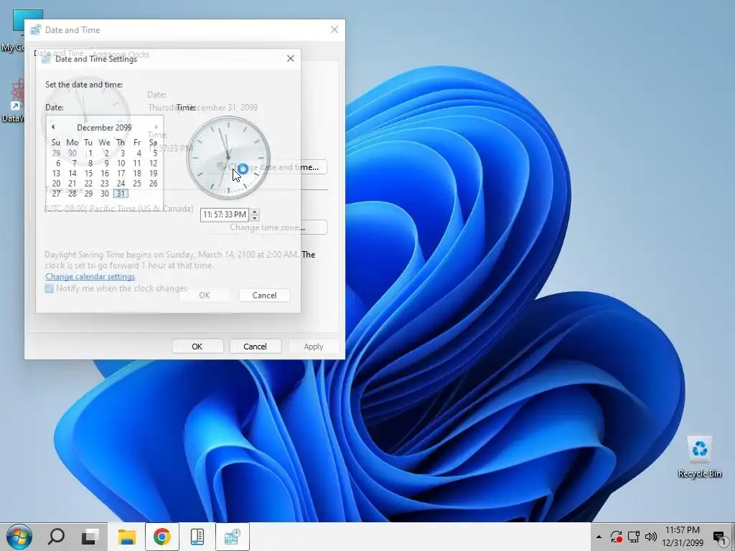Screen dimensions: 735x551
Task: Close the Date and Time Settings dialog
Action: [x=291, y=59]
